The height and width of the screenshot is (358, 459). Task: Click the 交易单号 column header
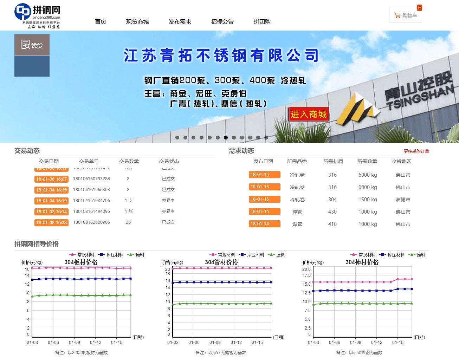89,161
